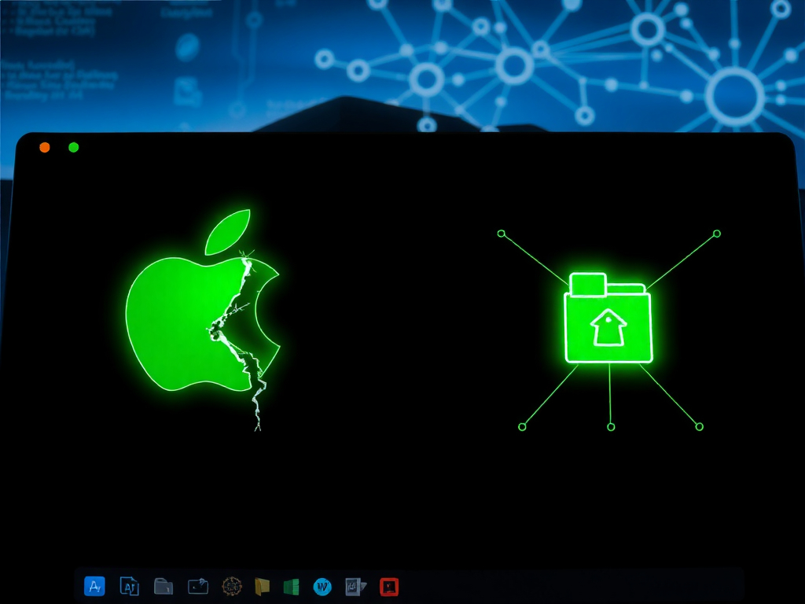Viewport: 805px width, 604px height.
Task: Open the gray folder icon in dock
Action: (164, 586)
